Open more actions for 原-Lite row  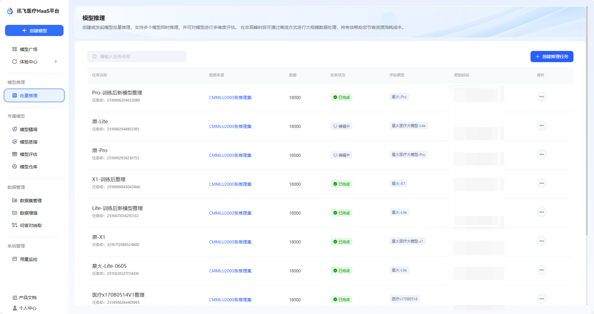point(542,125)
